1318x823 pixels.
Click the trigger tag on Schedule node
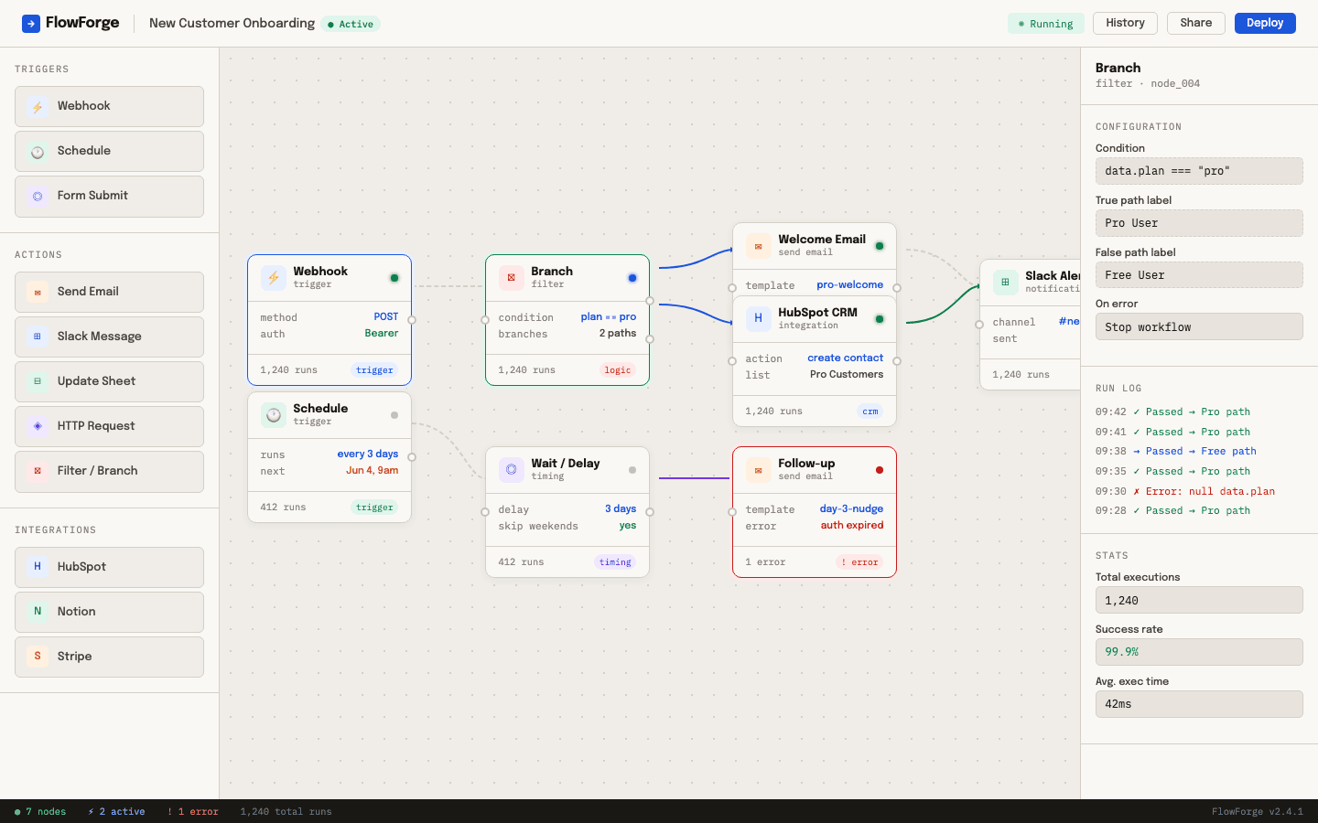click(x=374, y=508)
